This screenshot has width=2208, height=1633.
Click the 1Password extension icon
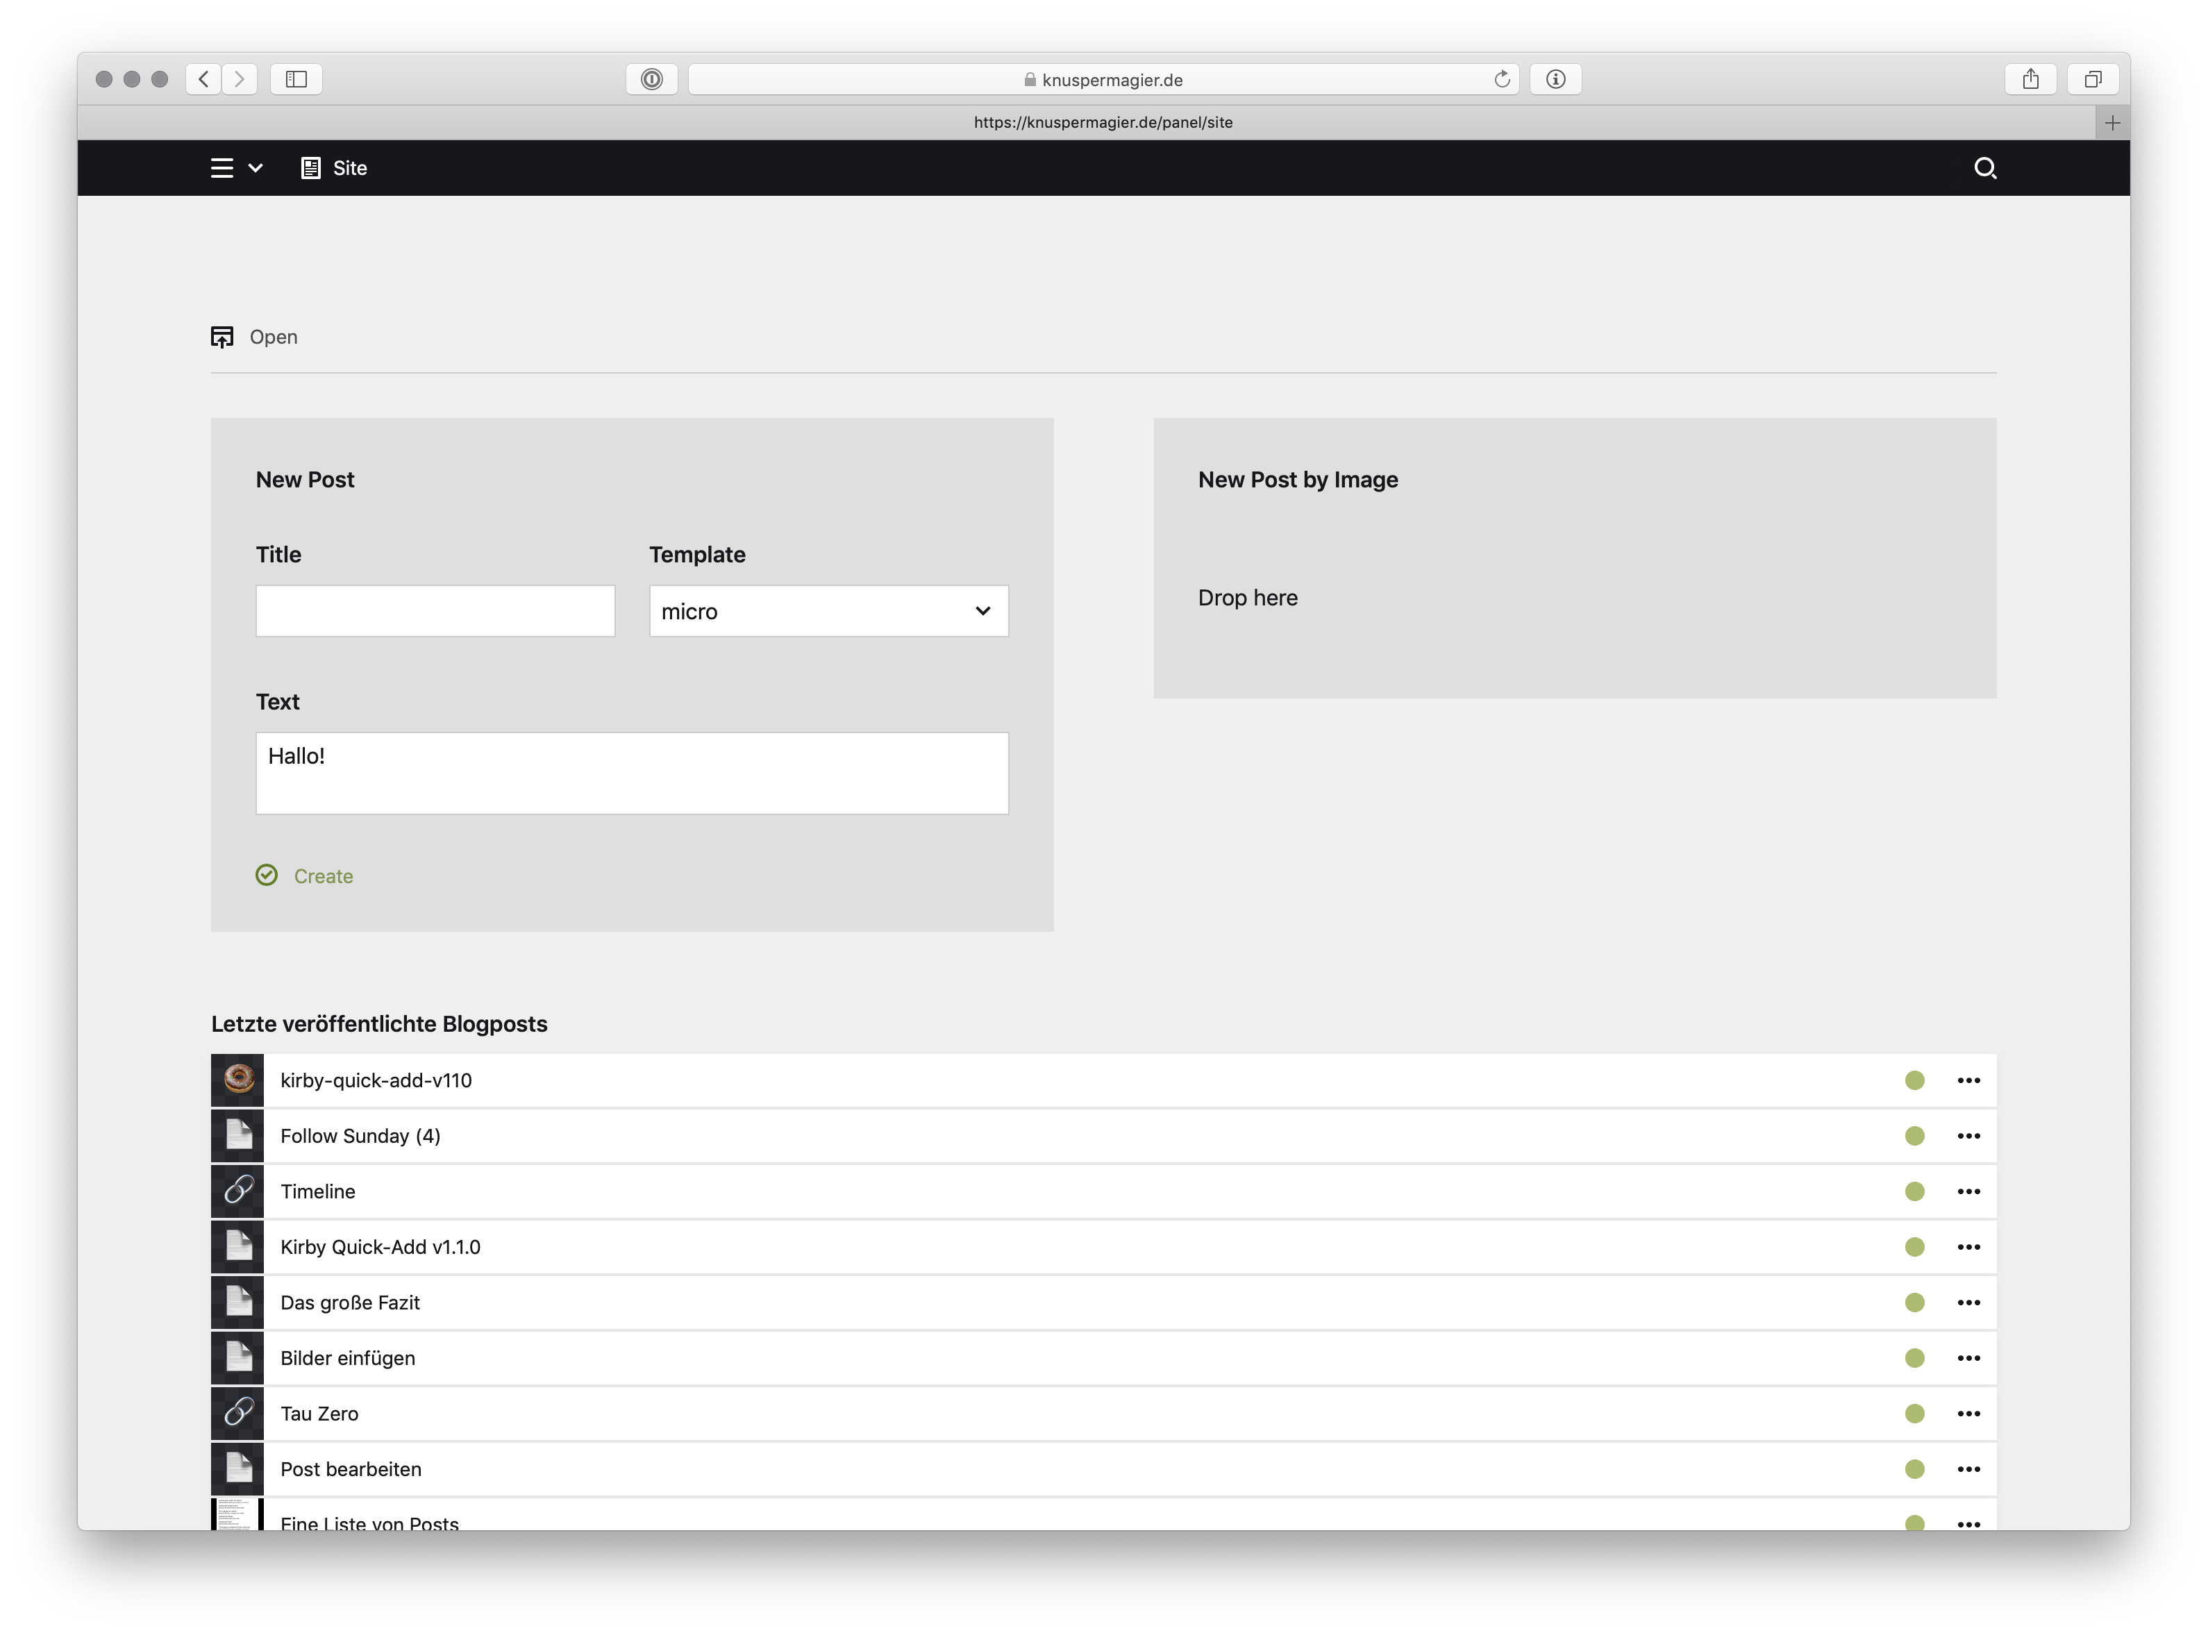tap(651, 79)
